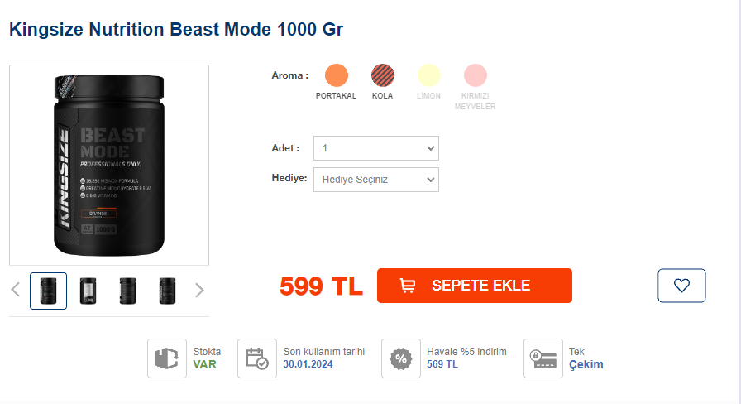The height and width of the screenshot is (404, 741).
Task: Open the third product thumbnail
Action: [127, 291]
